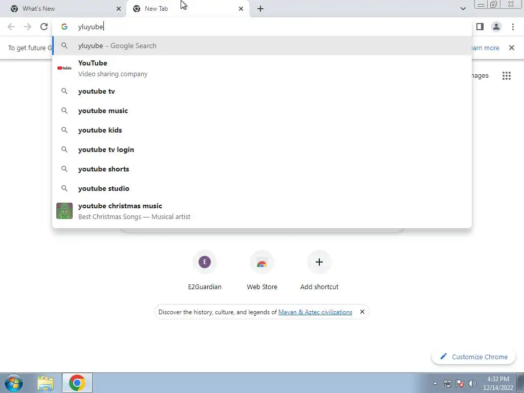Reload the page with the refresh icon
The height and width of the screenshot is (393, 524).
click(x=44, y=27)
